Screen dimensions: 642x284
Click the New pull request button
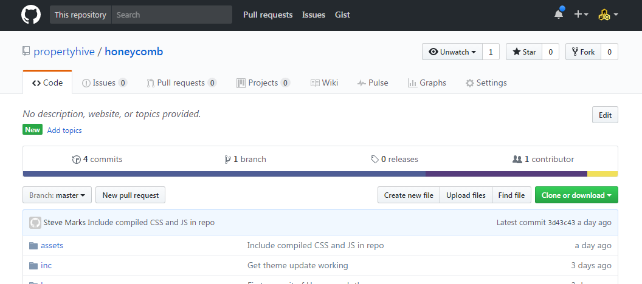click(x=130, y=195)
